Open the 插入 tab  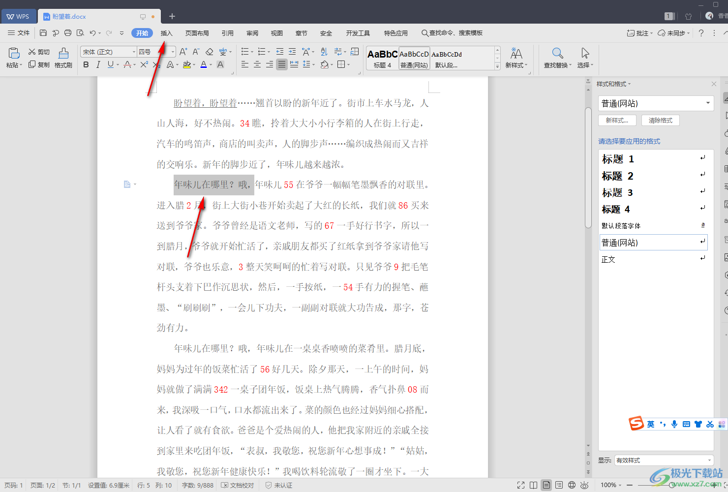click(167, 33)
